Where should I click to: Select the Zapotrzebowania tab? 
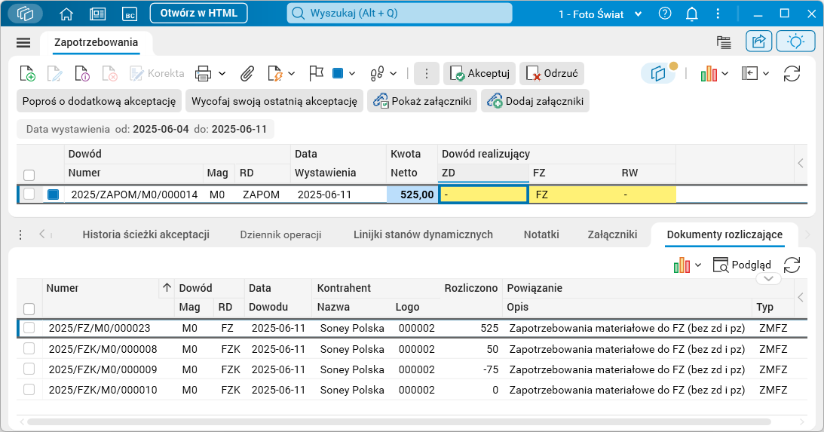[96, 42]
